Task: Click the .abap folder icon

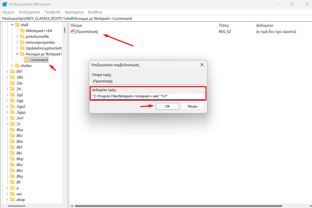Action: click(12, 200)
